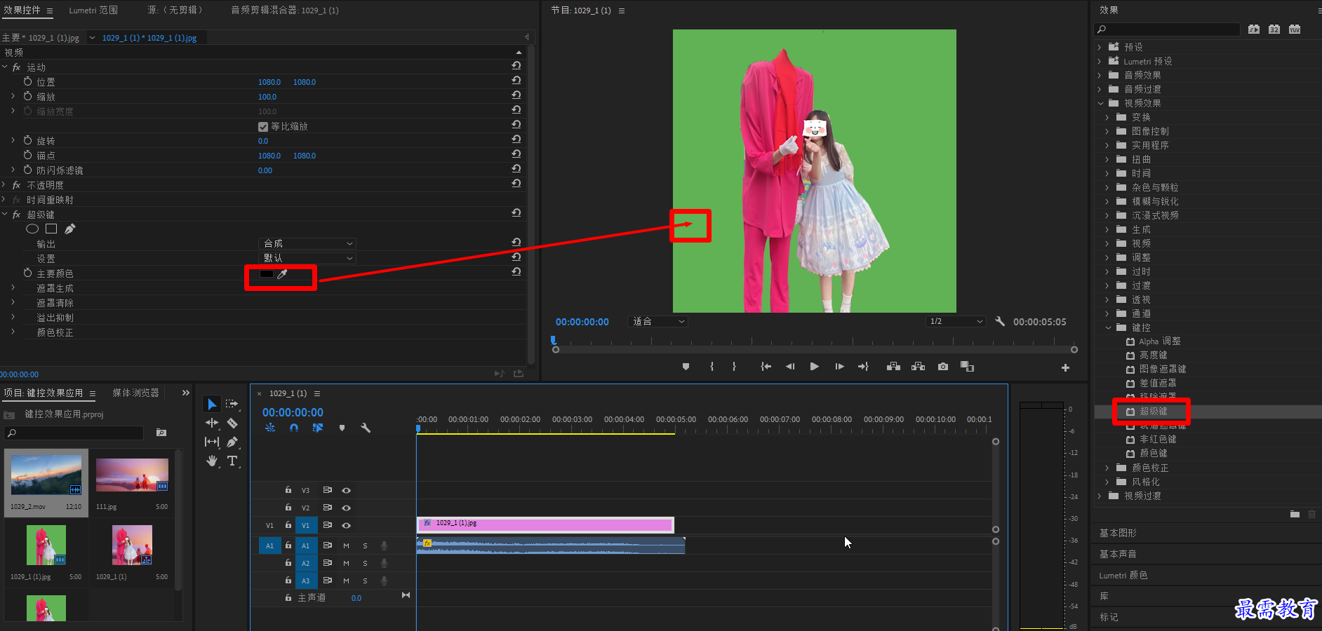Image resolution: width=1322 pixels, height=631 pixels.
Task: Select 1029_2.mov thumbnail in Project panel
Action: (46, 475)
